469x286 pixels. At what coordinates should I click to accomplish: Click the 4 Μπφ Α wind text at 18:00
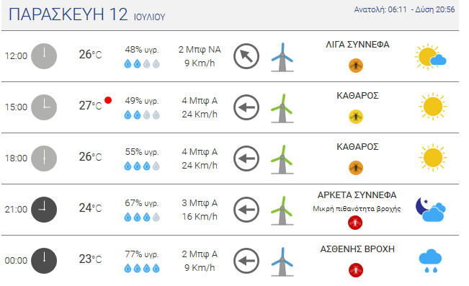tap(200, 152)
